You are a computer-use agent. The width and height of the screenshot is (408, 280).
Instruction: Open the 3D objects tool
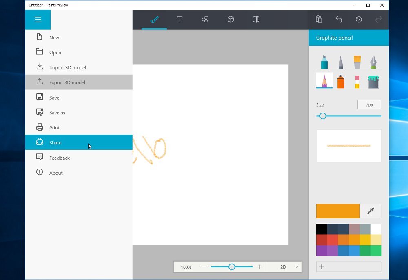(x=231, y=20)
